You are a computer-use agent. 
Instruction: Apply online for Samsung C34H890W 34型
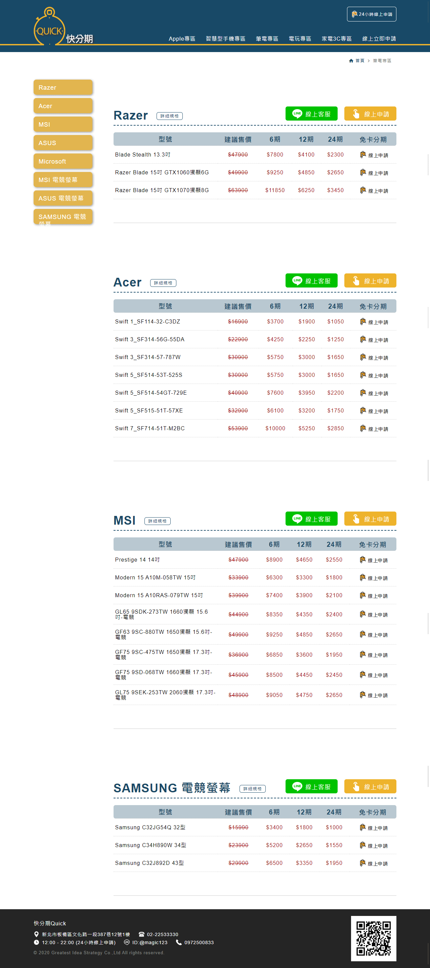tap(374, 845)
